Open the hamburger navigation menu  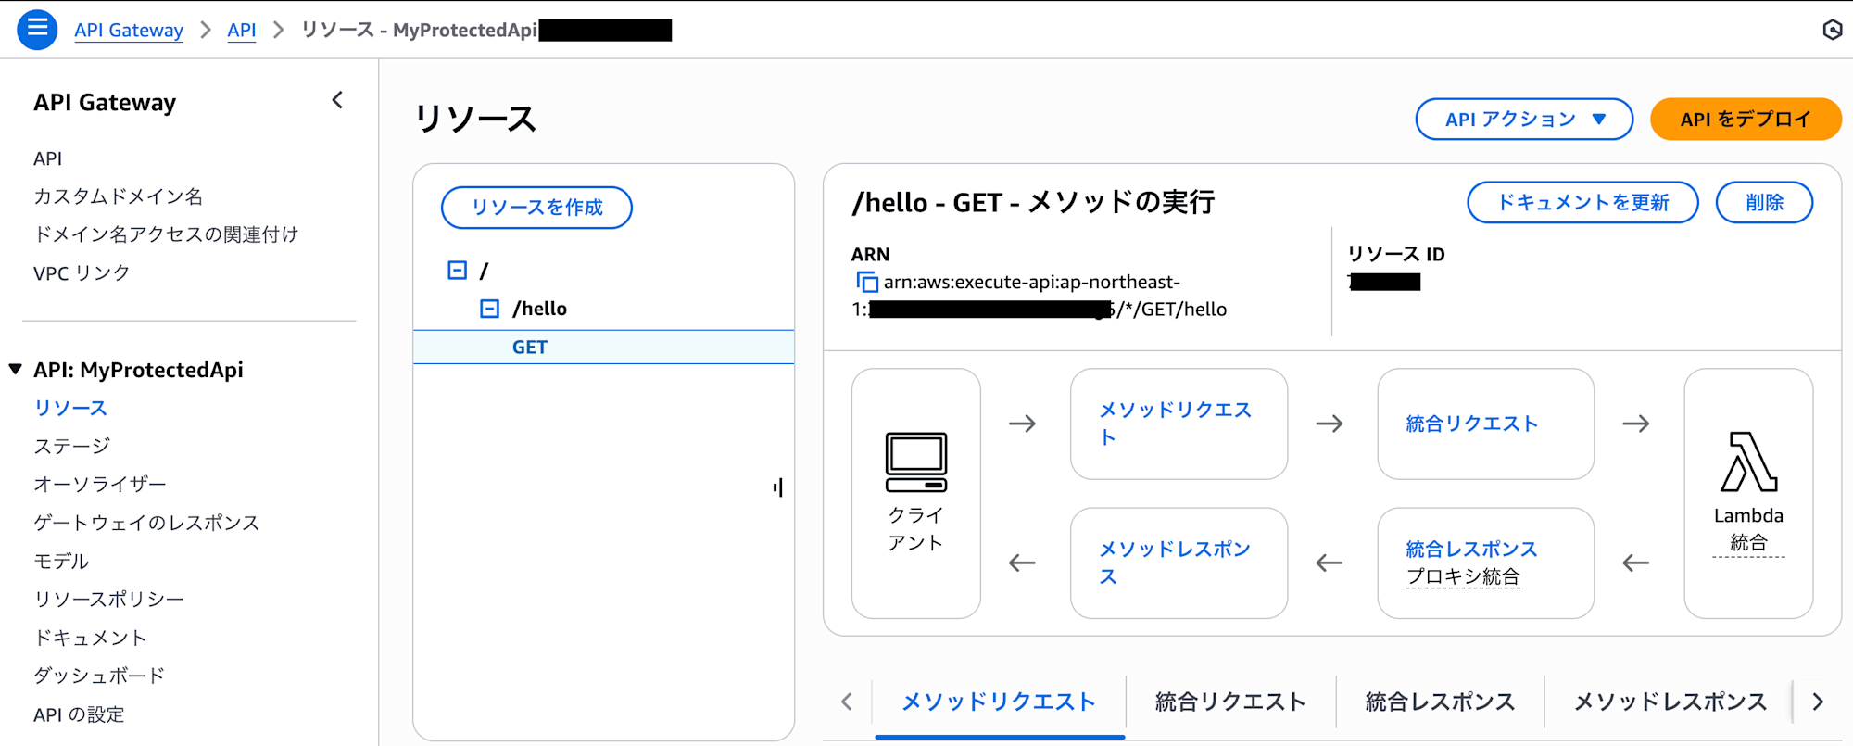(37, 30)
